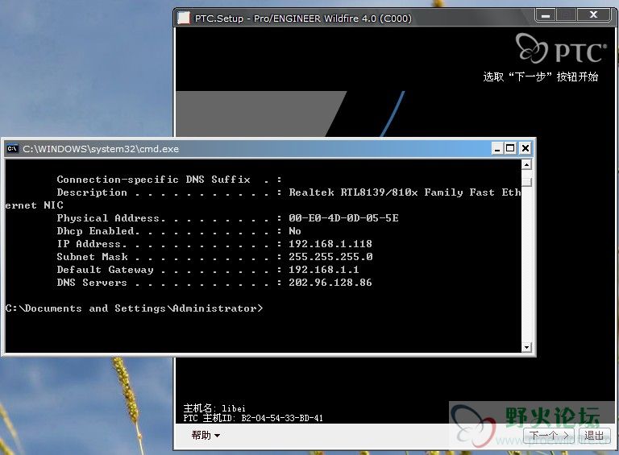Click the Dhcp Enabled value No

coord(295,231)
